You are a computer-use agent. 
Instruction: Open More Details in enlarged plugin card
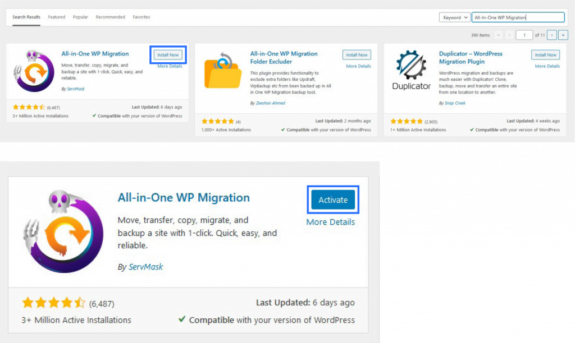(330, 222)
